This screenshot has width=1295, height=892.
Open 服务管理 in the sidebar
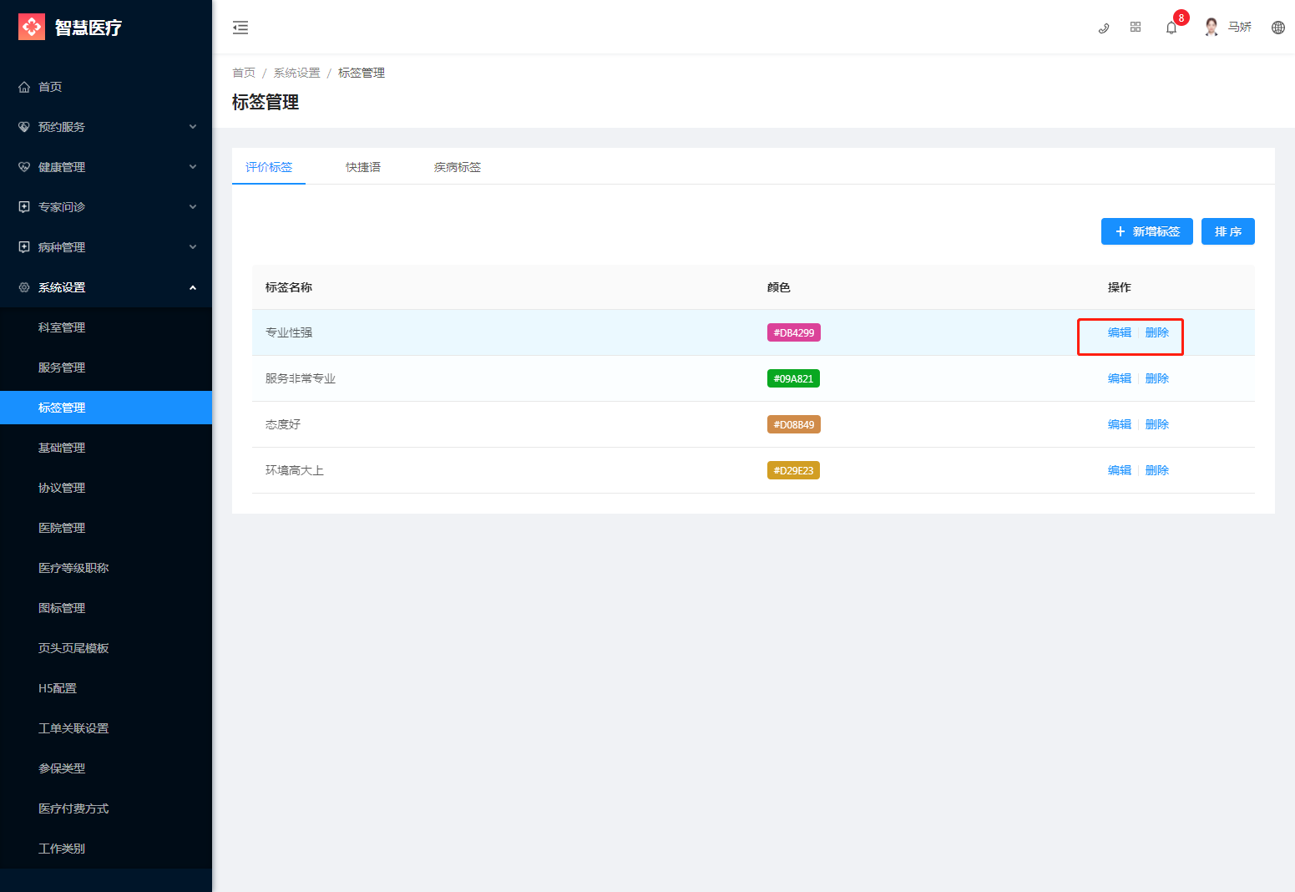pyautogui.click(x=106, y=367)
